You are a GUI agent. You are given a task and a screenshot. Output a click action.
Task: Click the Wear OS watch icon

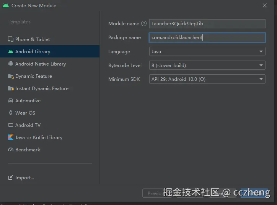11,113
